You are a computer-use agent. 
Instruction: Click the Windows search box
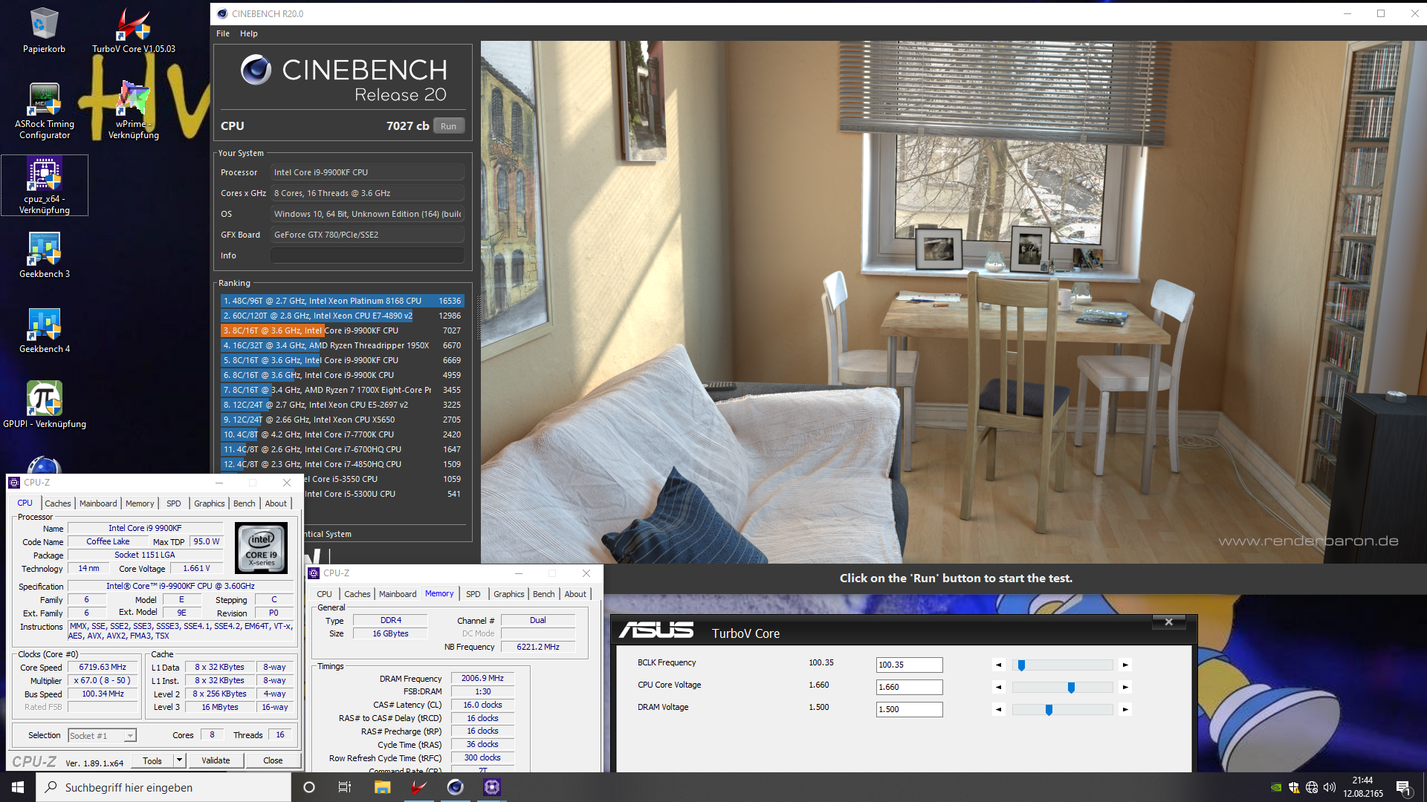click(164, 787)
